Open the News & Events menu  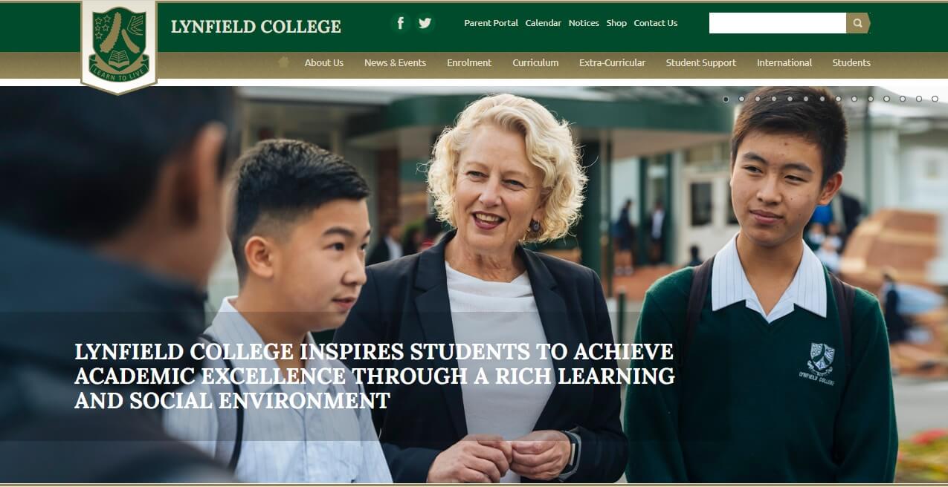pos(395,63)
